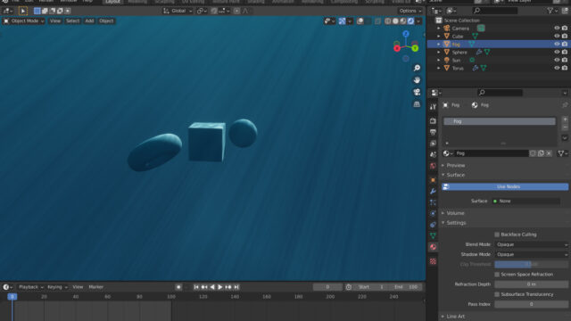Open the Object Constraints tab
The image size is (571, 321).
[433, 225]
